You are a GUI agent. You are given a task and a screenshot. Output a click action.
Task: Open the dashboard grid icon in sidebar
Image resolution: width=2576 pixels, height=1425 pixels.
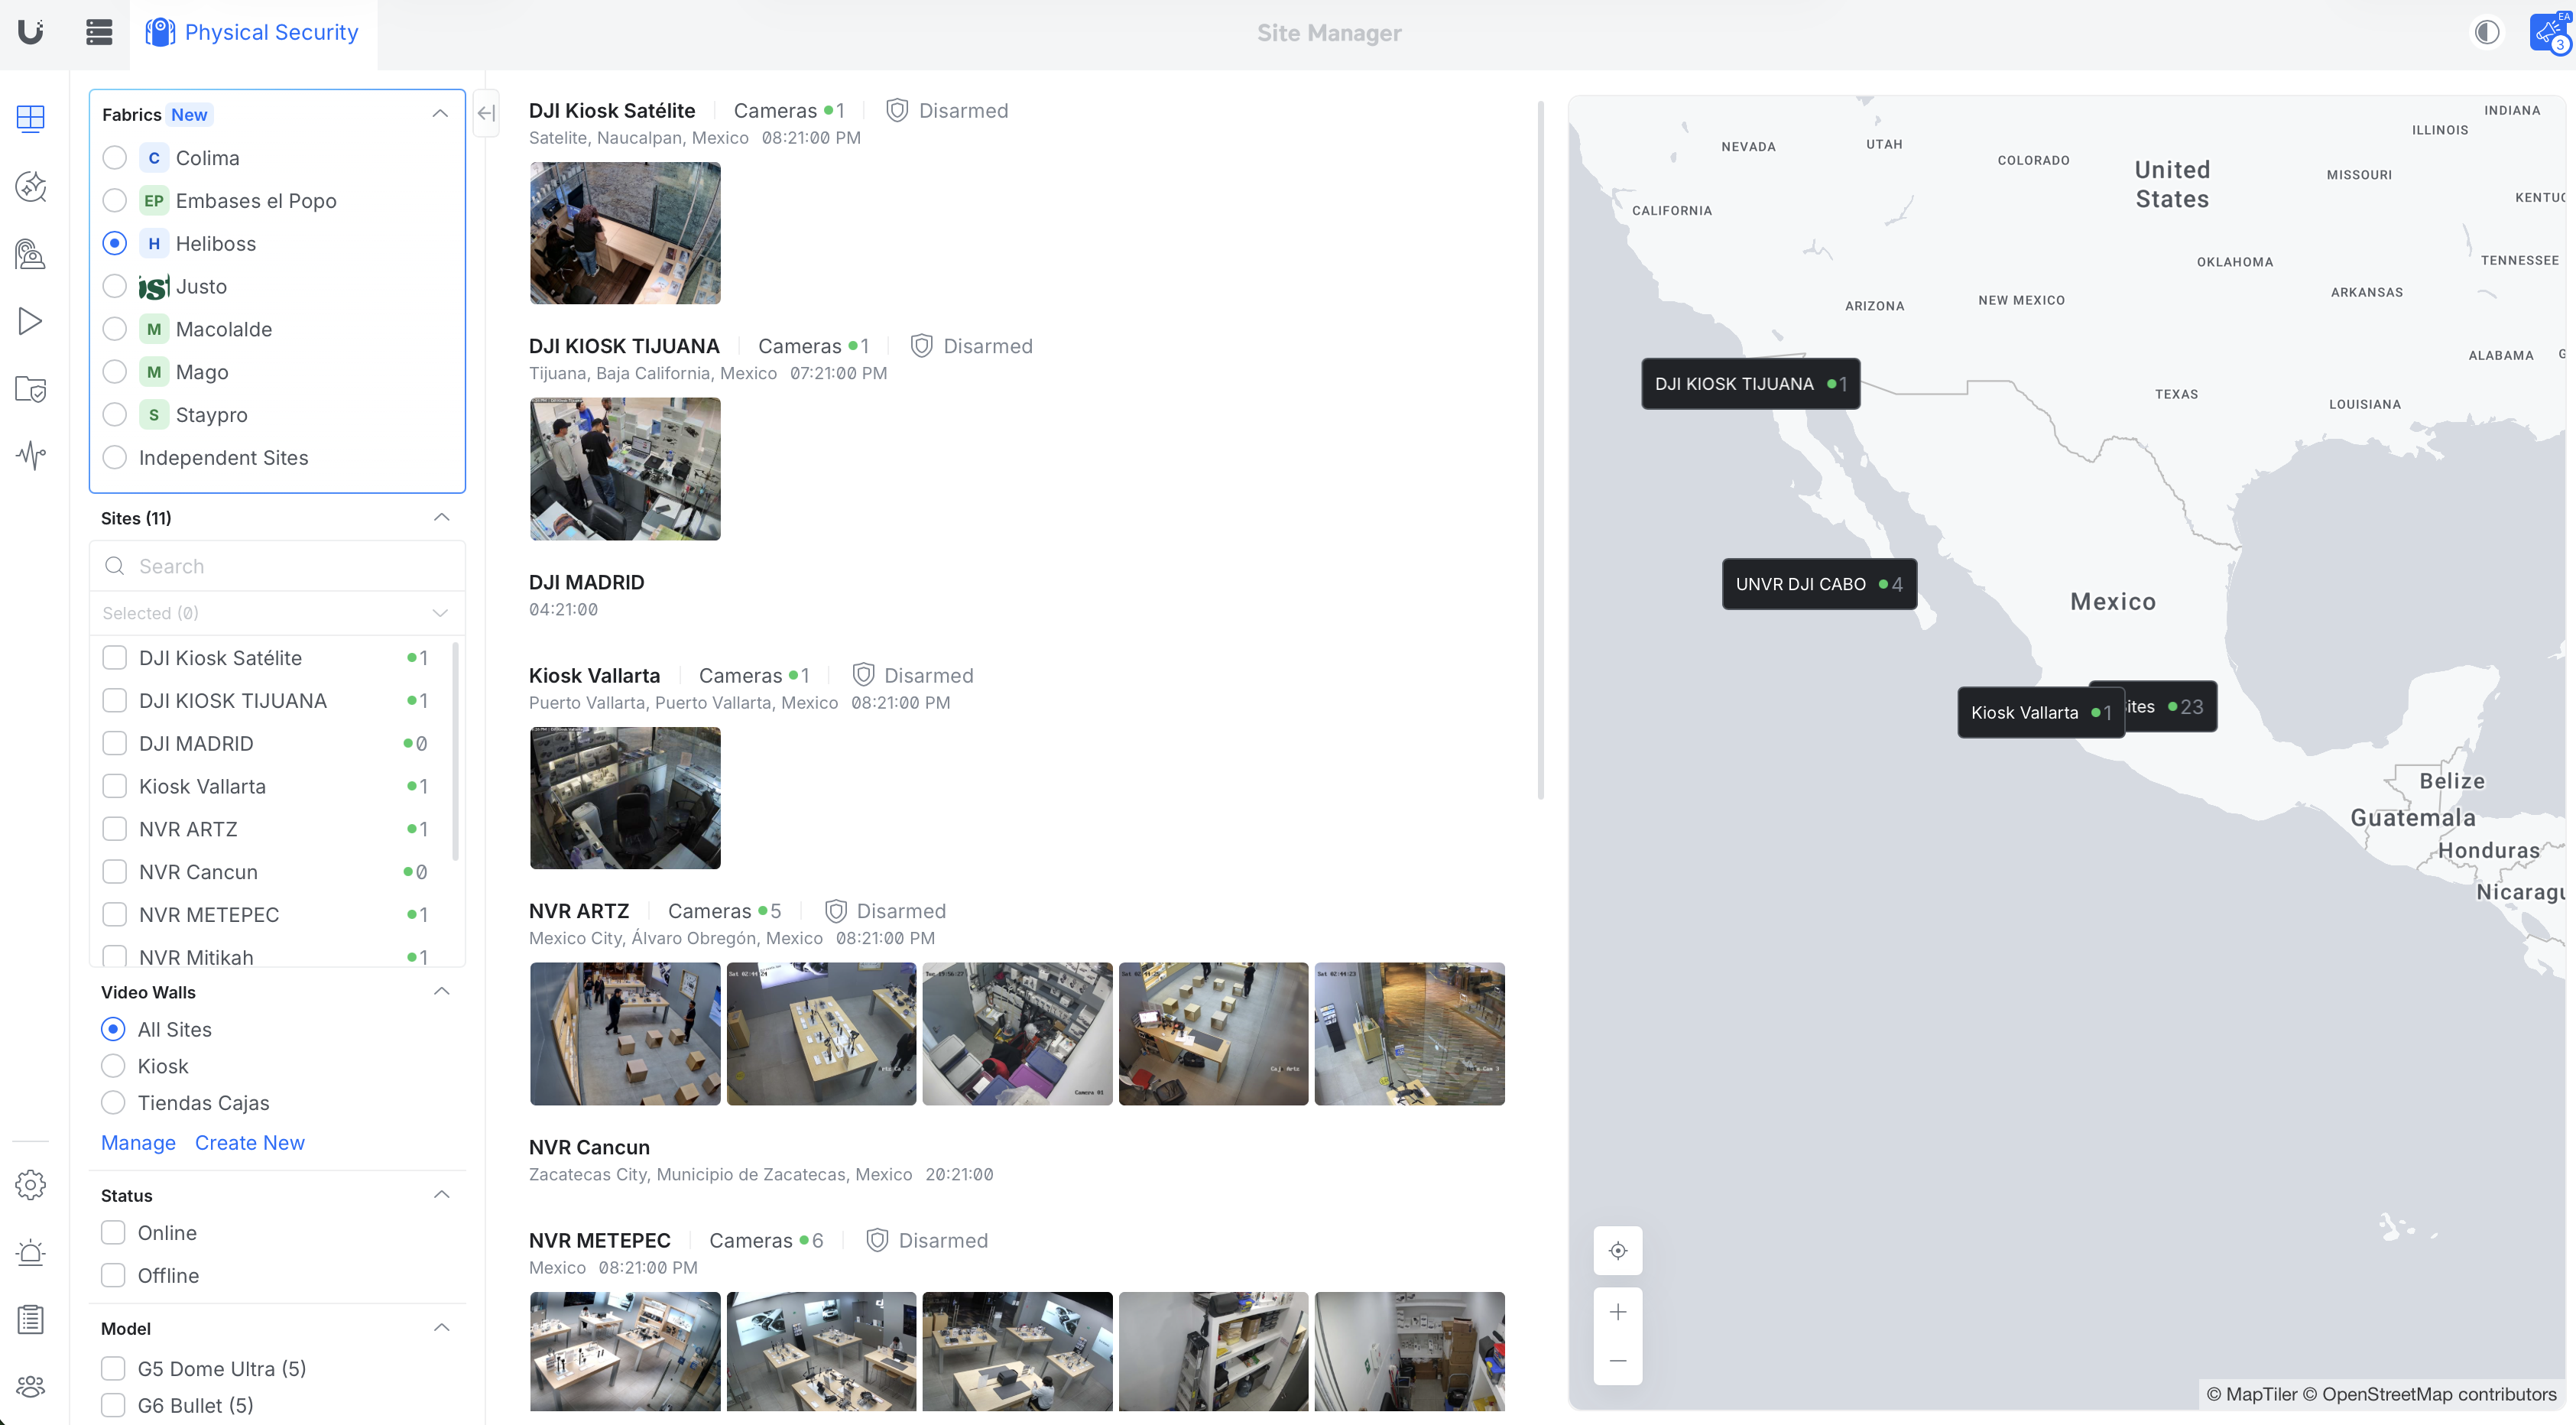(31, 118)
